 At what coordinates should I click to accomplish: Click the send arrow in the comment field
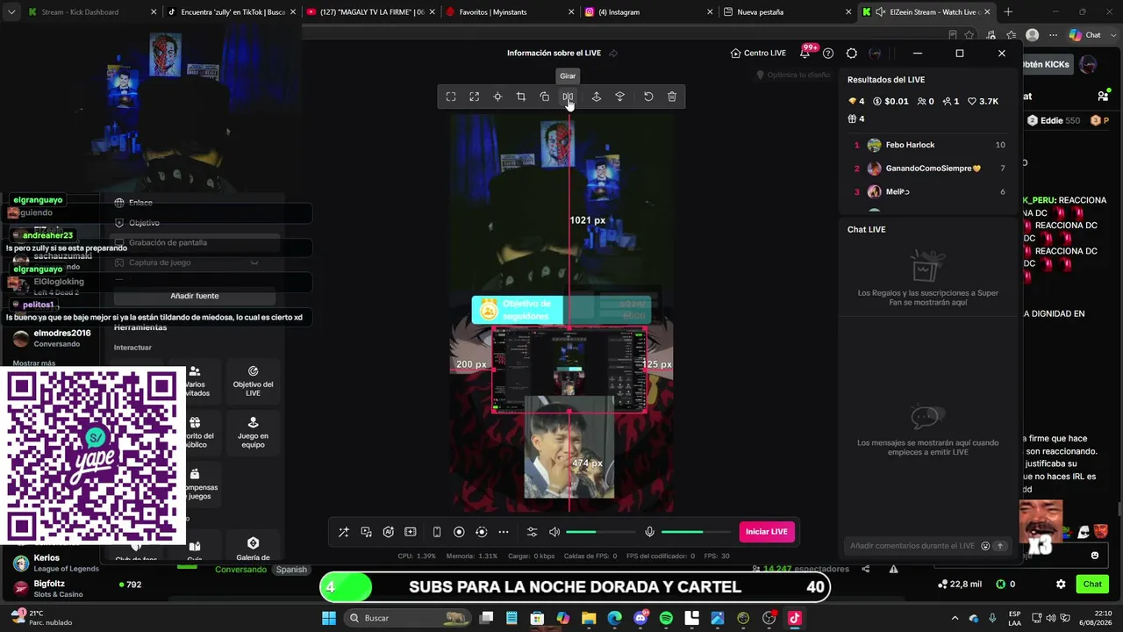pyautogui.click(x=999, y=546)
